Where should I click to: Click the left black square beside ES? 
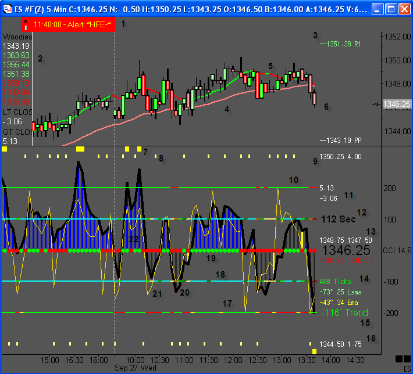coord(399,358)
